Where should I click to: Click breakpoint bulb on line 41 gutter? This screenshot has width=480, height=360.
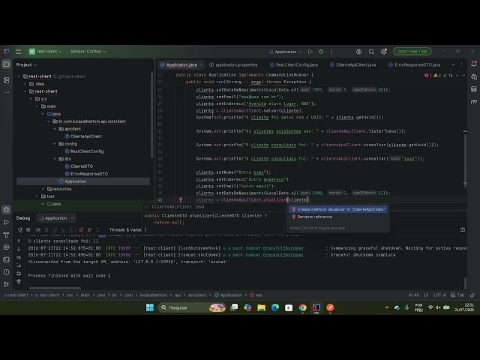[181, 199]
